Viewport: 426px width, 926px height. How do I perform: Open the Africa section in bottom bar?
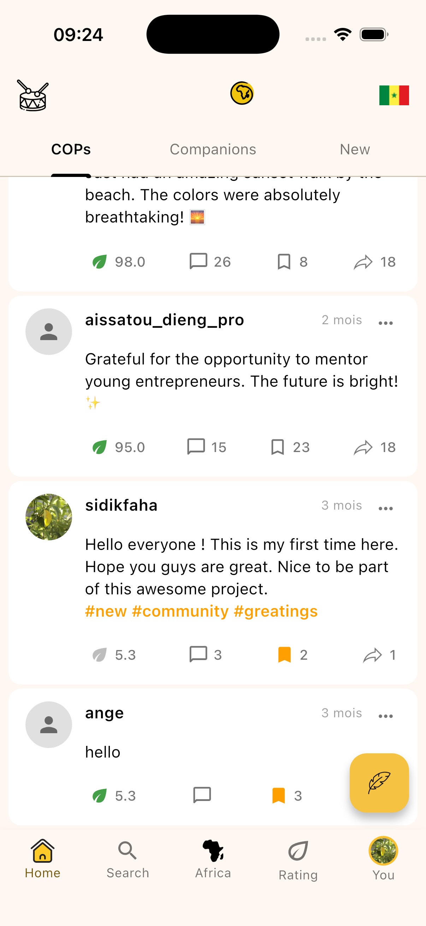tap(213, 859)
